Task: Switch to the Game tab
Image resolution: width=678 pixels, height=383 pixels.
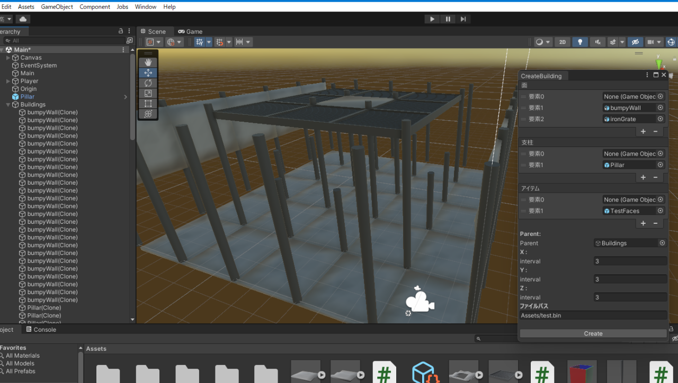Action: 190,32
